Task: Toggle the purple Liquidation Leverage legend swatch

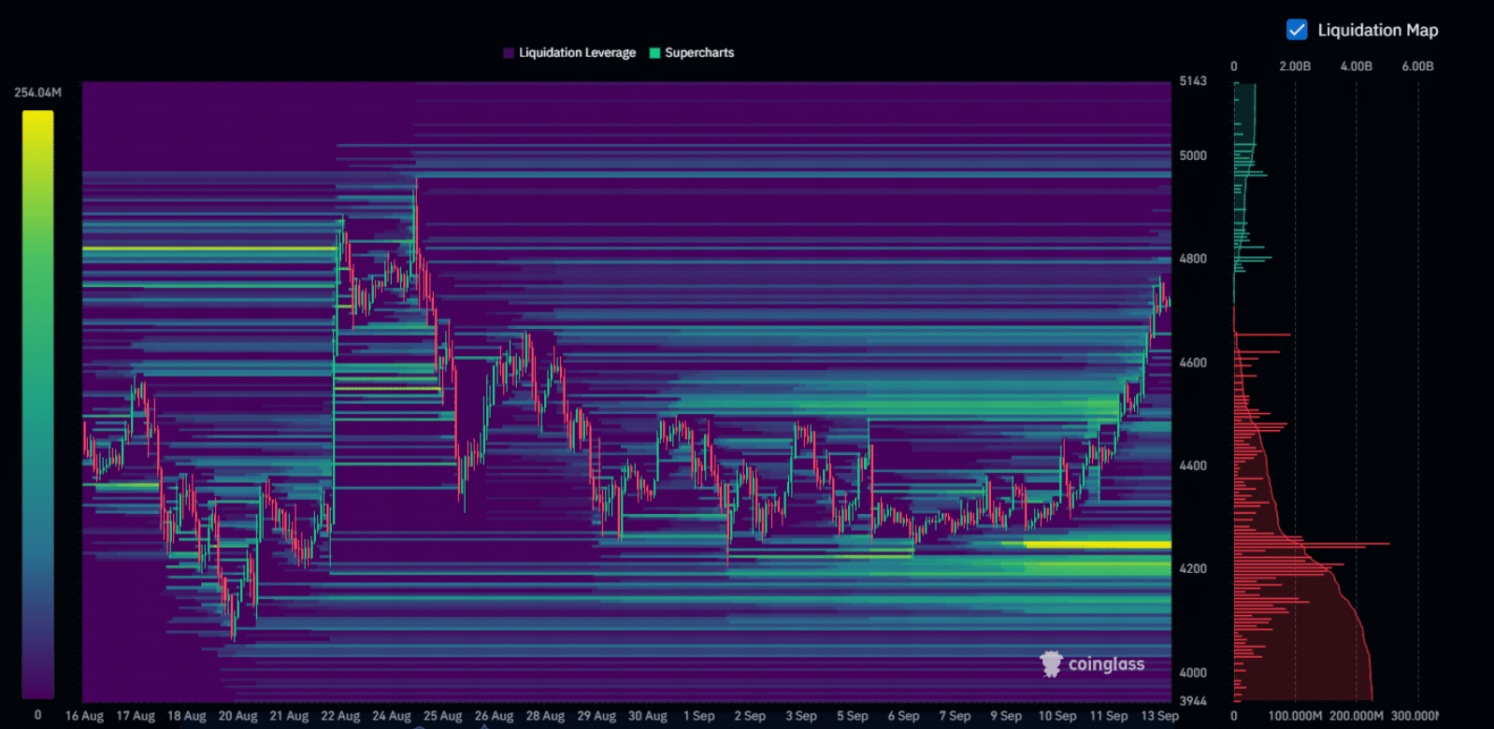Action: click(509, 53)
